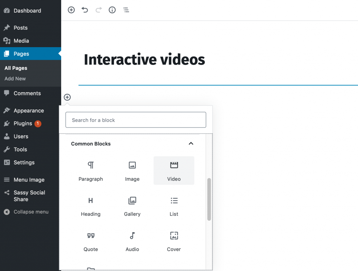Click the Dashboard gauge icon
The height and width of the screenshot is (271, 358).
coord(7,10)
